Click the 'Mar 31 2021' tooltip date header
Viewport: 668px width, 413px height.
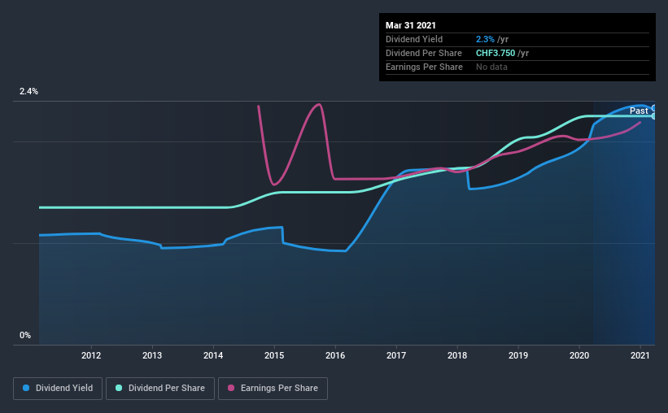click(x=412, y=24)
